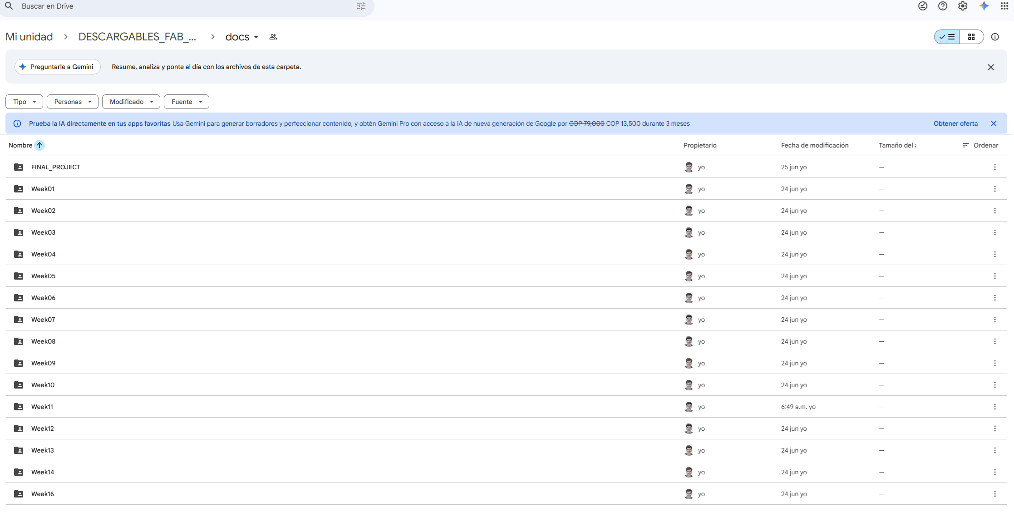Open the offline ready status icon
Viewport: 1014px width, 522px height.
(x=923, y=6)
